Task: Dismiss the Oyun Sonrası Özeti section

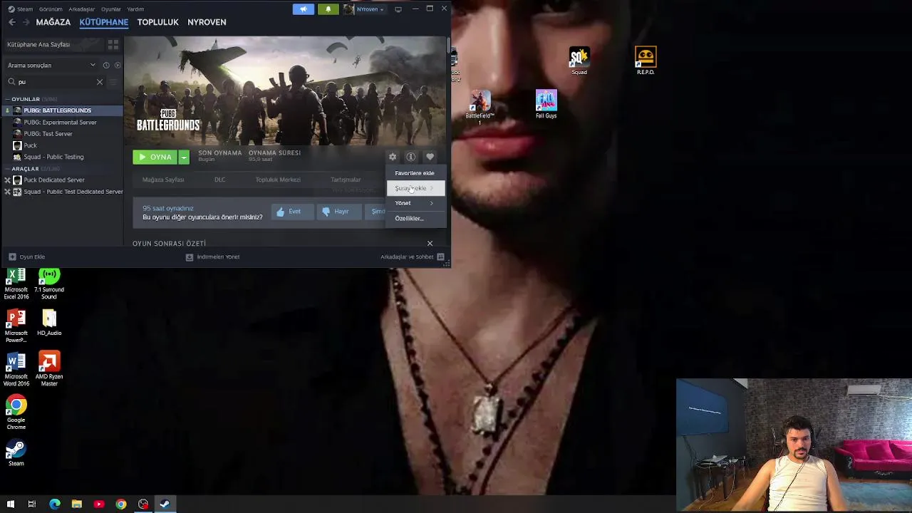Action: 430,244
